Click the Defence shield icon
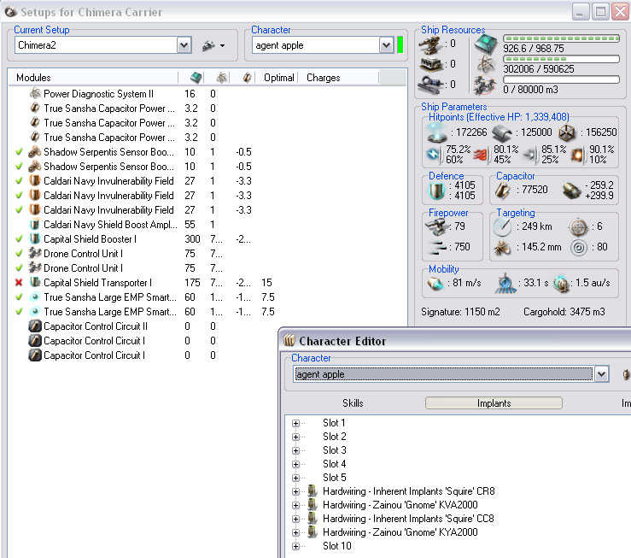This screenshot has height=558, width=631. [x=437, y=191]
